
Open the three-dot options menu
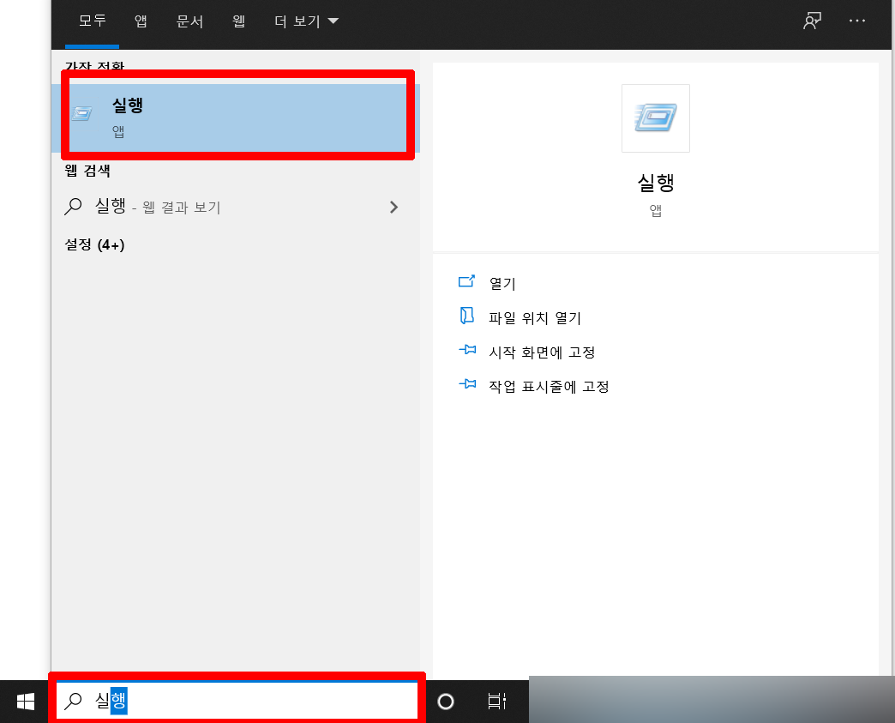tap(856, 21)
